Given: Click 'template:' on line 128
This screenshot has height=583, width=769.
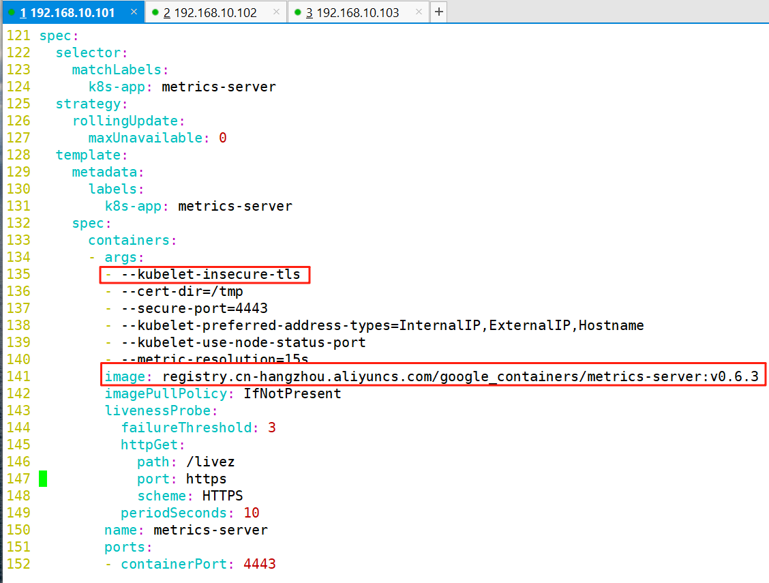Looking at the screenshot, I should pos(92,155).
